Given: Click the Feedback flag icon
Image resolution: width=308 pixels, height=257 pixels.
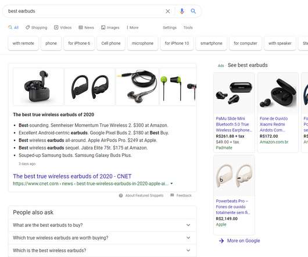Looking at the screenshot, I should point(172,195).
